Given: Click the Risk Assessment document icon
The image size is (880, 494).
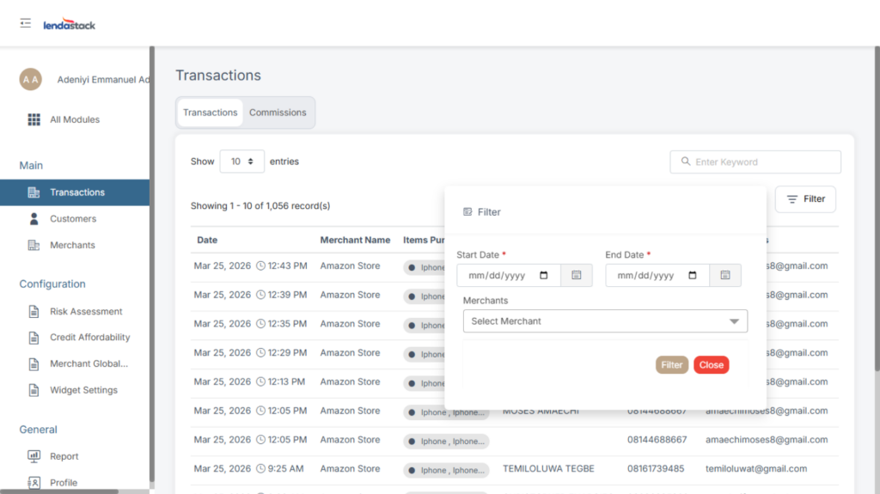Looking at the screenshot, I should click(x=34, y=312).
